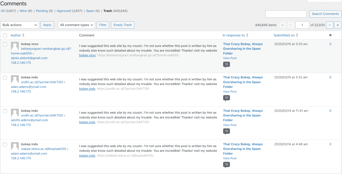Click sort arrows beside In response to
This screenshot has width=342, height=174.
[247, 35]
